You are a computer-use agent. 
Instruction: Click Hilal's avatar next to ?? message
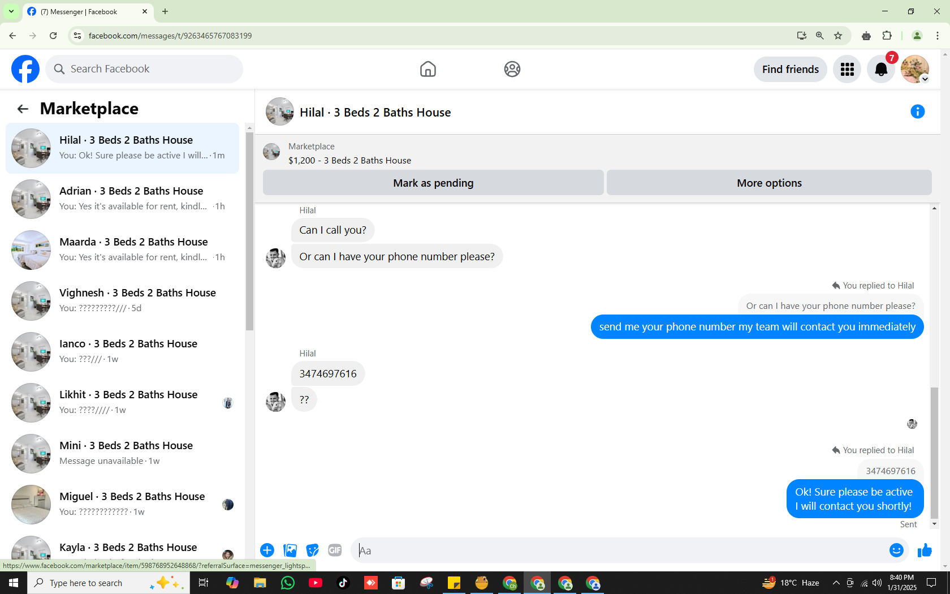coord(275,402)
